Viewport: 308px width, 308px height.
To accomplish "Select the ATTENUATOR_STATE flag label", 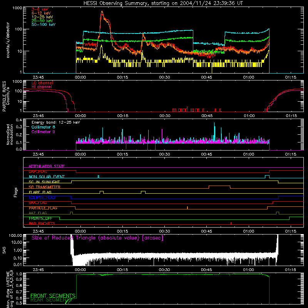I will point(47,166).
